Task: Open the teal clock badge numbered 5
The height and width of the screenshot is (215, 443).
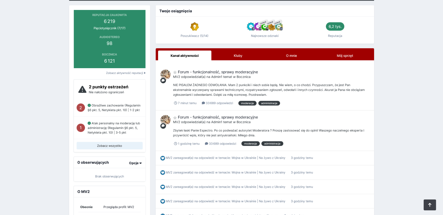Action: click(251, 26)
